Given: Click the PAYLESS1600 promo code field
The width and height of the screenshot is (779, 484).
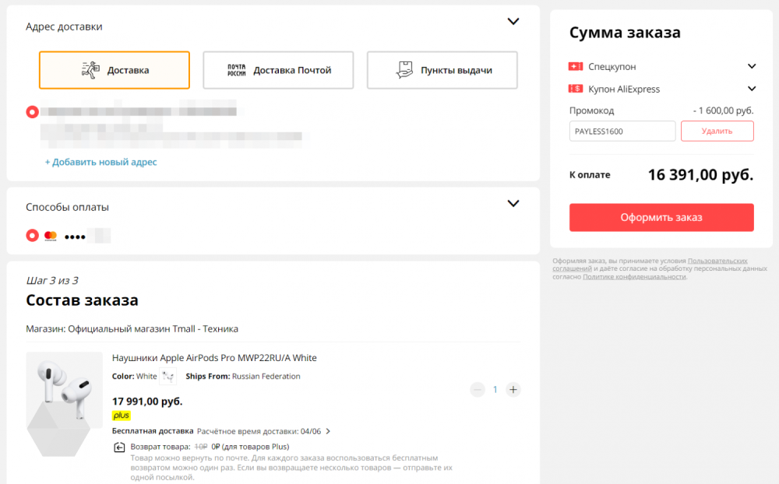Looking at the screenshot, I should 622,131.
